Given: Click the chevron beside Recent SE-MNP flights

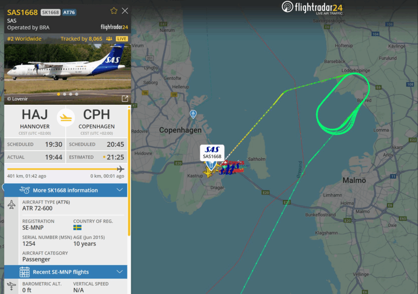Looking at the screenshot, I should 120,272.
